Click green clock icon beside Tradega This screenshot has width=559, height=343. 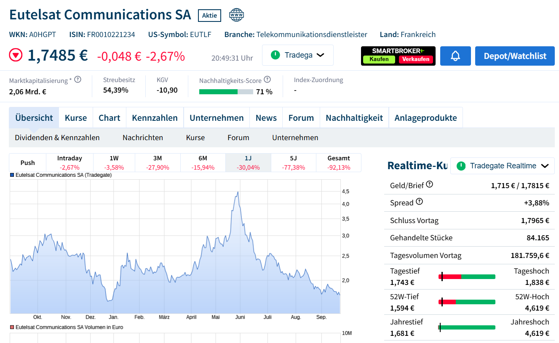tap(275, 55)
